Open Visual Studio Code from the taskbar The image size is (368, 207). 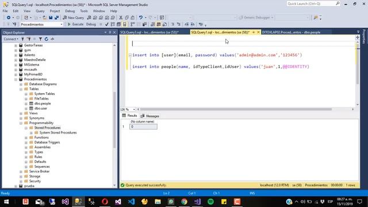click(x=131, y=202)
